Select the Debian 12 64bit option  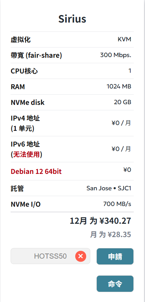pos(36,171)
